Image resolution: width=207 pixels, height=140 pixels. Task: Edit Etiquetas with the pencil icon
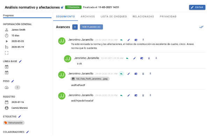tap(20, 116)
